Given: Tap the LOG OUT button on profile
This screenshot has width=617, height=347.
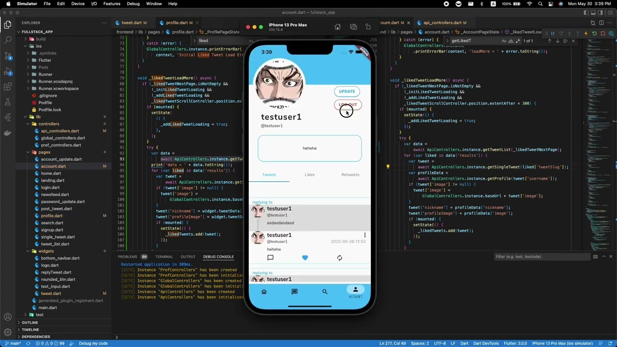Looking at the screenshot, I should coord(348,105).
